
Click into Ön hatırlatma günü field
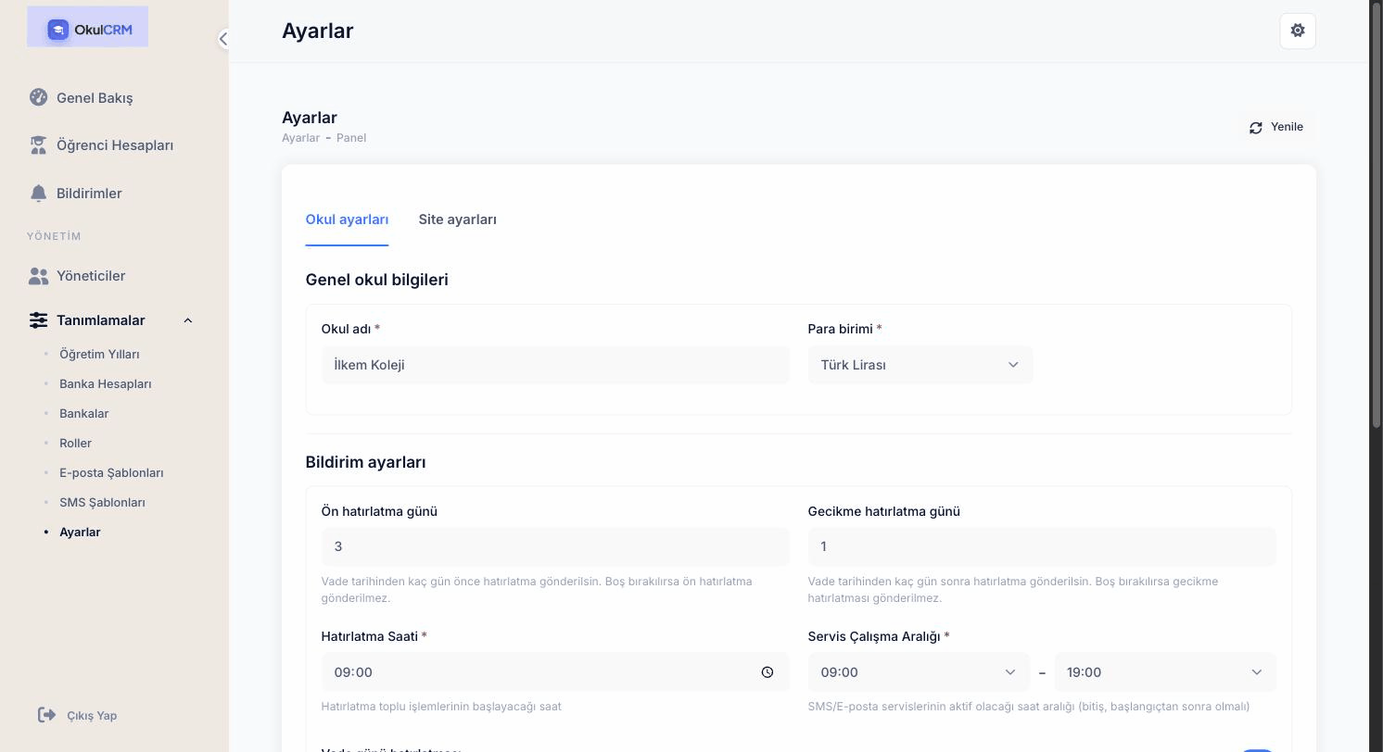click(x=555, y=546)
